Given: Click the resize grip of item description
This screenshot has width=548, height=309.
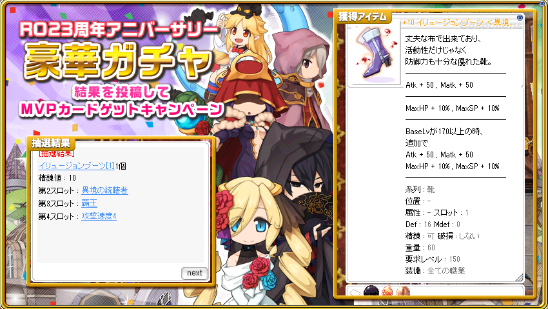Looking at the screenshot, I should point(520,278).
